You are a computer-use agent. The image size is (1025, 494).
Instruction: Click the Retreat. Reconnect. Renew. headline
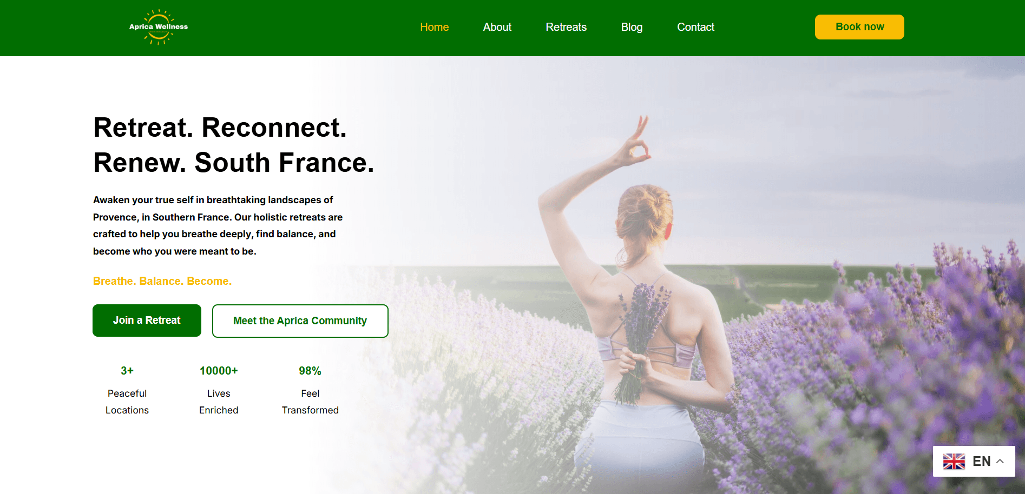(234, 145)
